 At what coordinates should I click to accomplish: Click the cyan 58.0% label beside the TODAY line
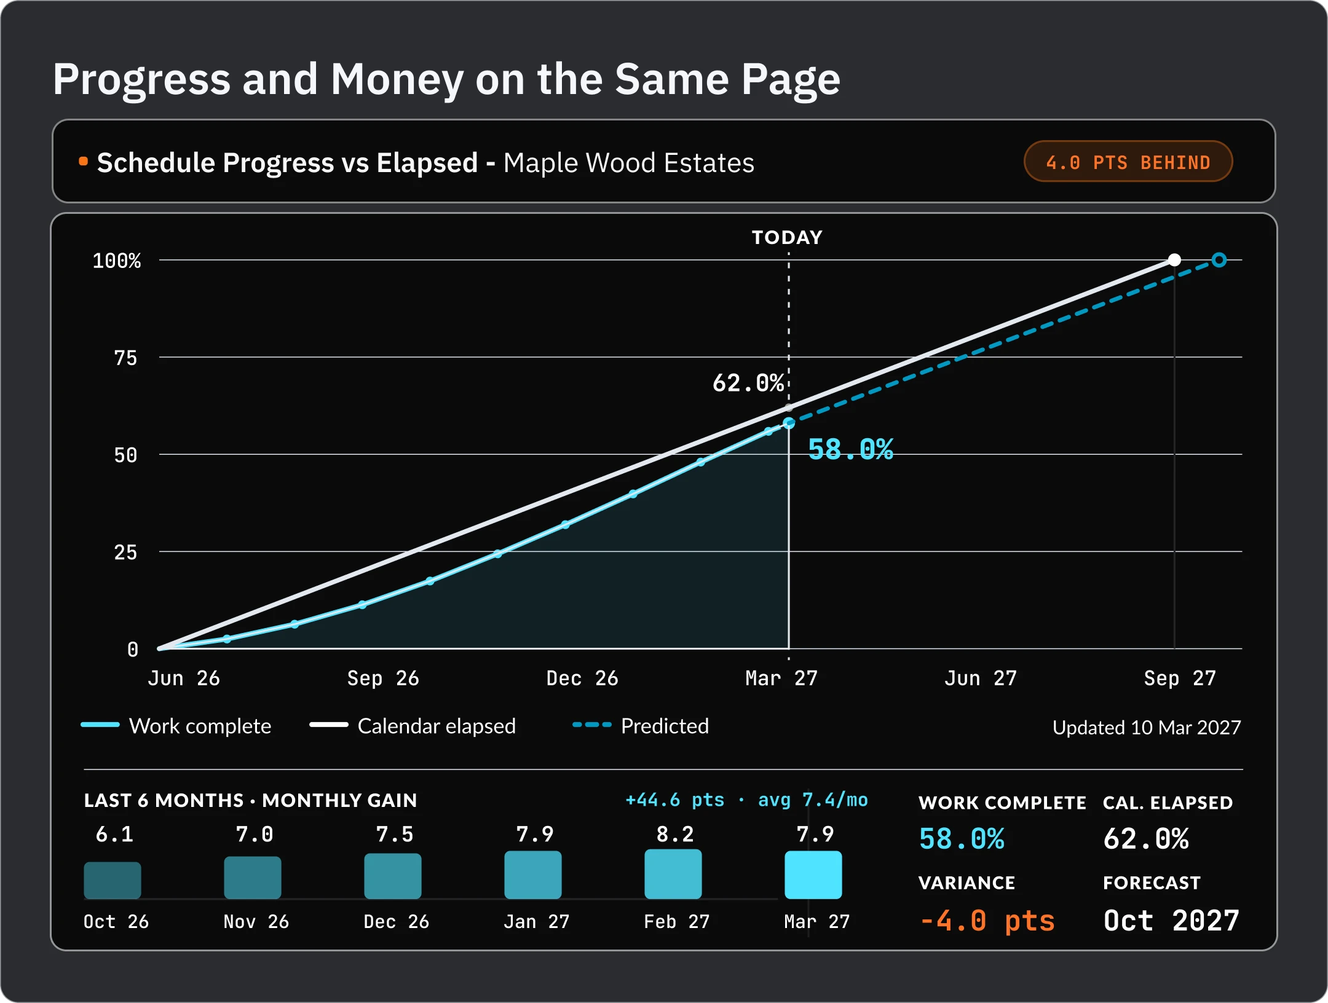click(x=851, y=449)
